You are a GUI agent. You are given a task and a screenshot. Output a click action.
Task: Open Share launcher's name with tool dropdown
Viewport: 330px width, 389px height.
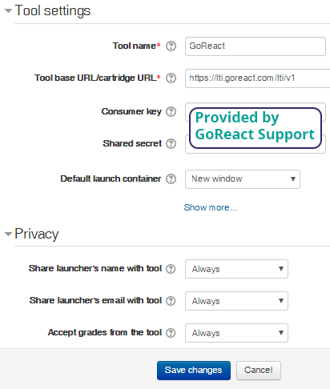(x=236, y=269)
